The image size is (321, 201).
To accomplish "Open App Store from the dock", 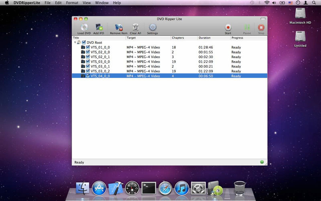I will click(x=99, y=188).
